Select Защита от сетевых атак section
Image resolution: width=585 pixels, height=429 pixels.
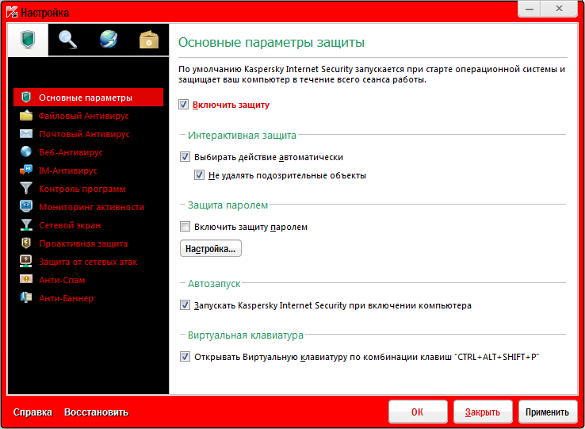point(88,262)
